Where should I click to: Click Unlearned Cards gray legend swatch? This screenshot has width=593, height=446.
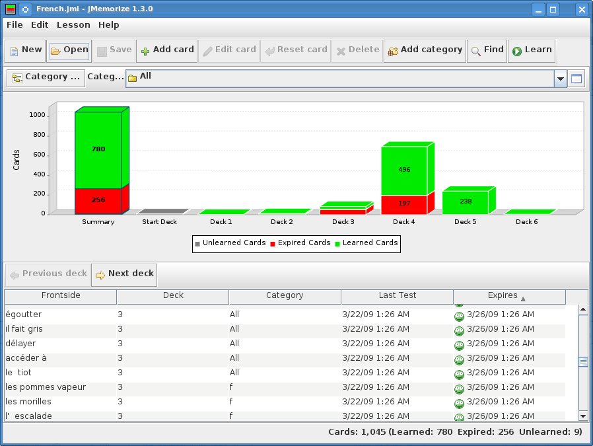click(x=197, y=244)
